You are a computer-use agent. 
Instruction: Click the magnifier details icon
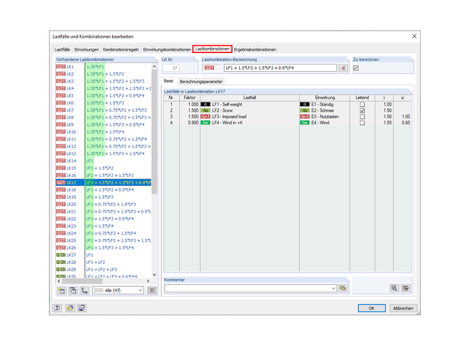[x=394, y=288]
